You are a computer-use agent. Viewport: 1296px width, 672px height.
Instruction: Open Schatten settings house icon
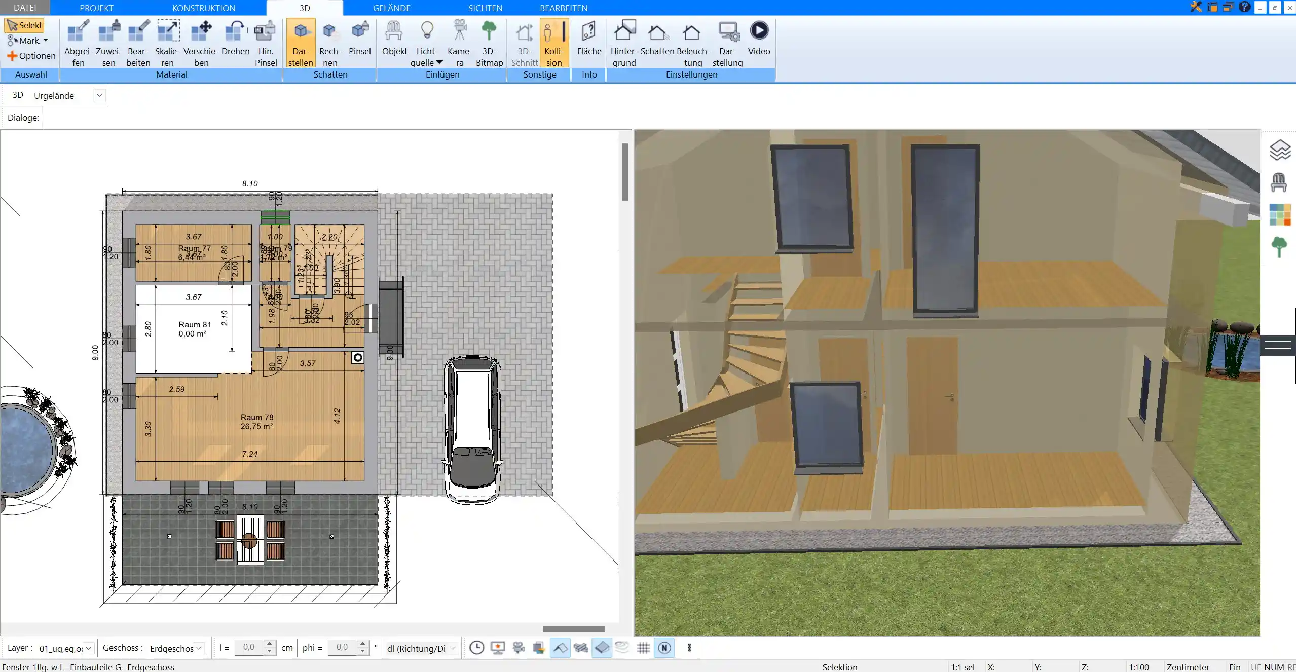[x=657, y=38]
